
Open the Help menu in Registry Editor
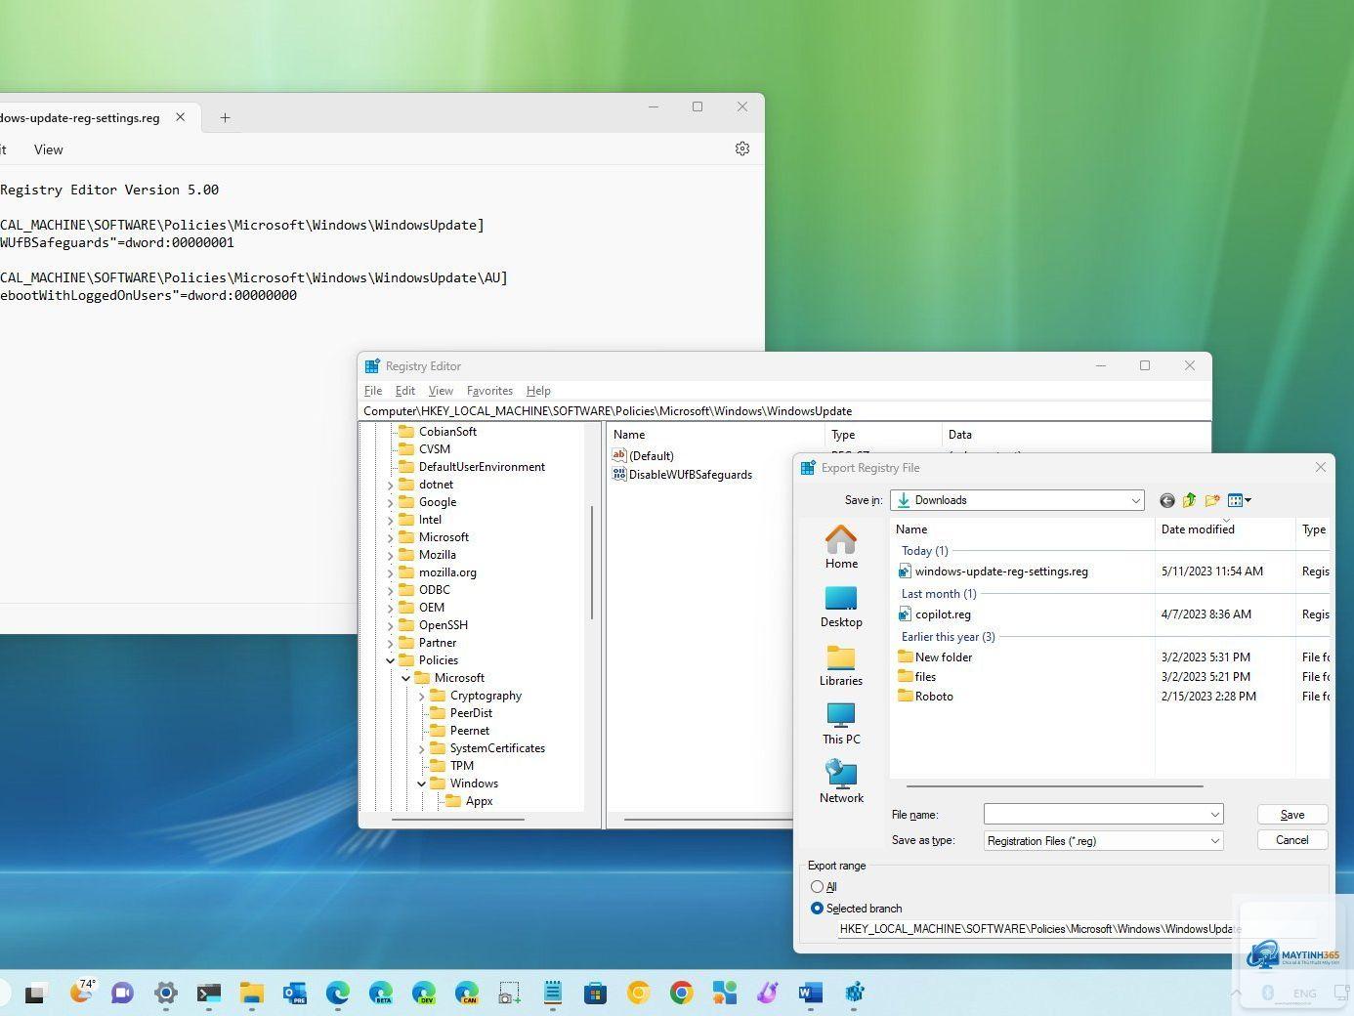click(x=538, y=391)
